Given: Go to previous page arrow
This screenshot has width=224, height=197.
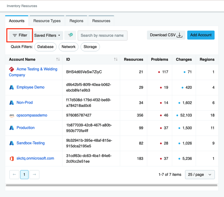Looking at the screenshot, I should [14, 175].
